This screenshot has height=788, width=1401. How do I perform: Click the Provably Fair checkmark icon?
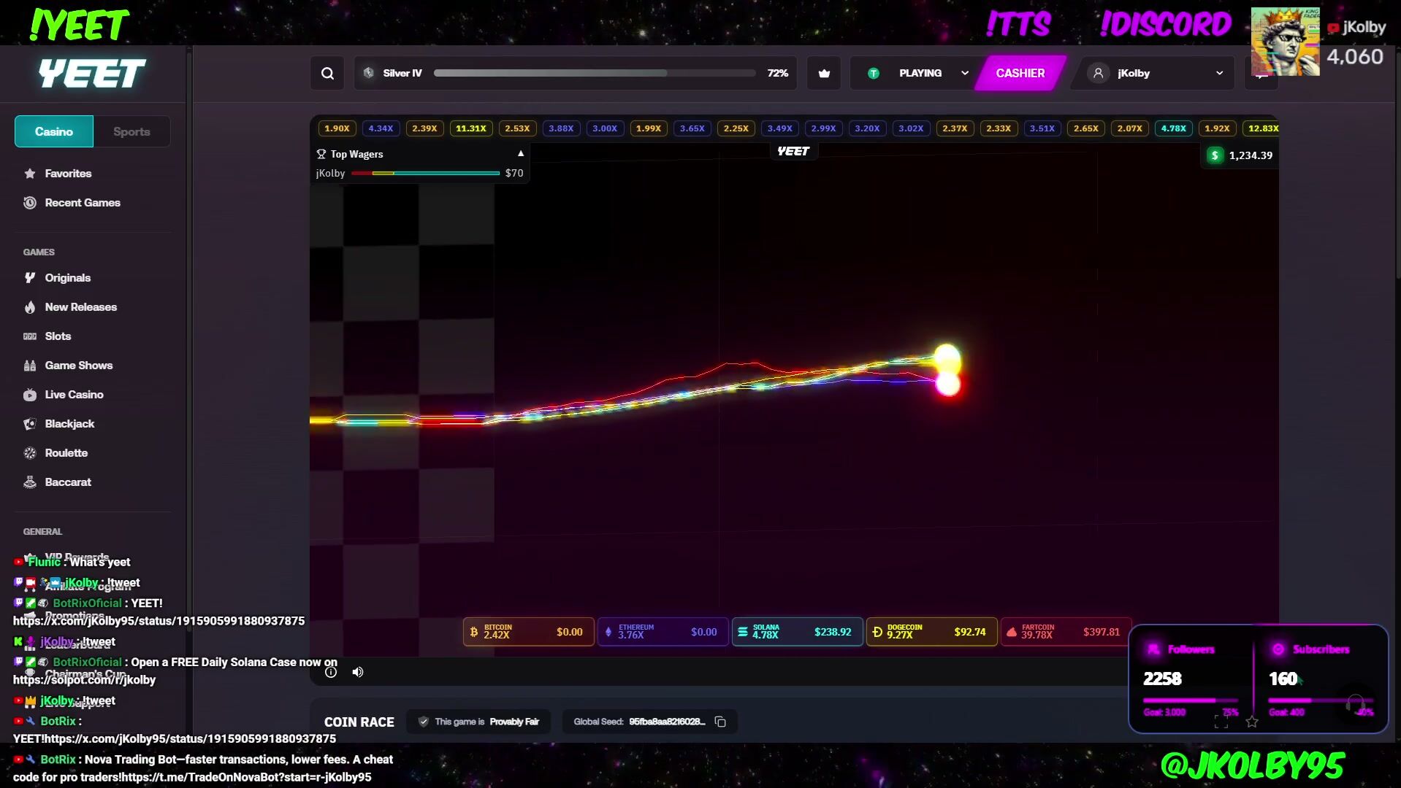coord(423,722)
